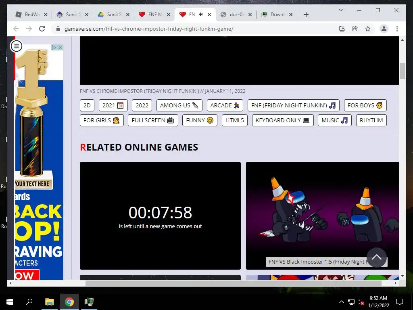The image size is (413, 310).
Task: Click the horizontal page scrollbar thumb
Action: click(x=234, y=283)
